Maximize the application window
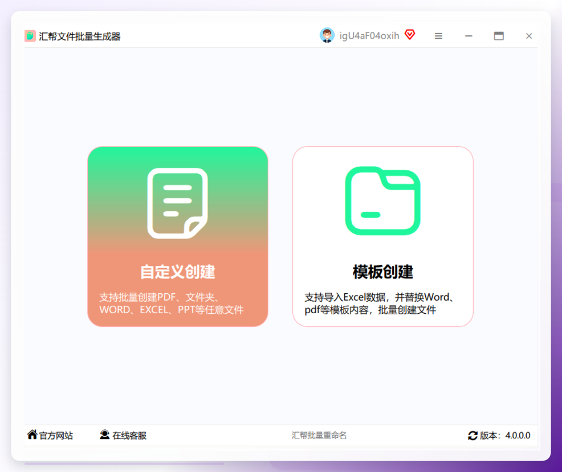Image resolution: width=562 pixels, height=472 pixels. coord(499,36)
